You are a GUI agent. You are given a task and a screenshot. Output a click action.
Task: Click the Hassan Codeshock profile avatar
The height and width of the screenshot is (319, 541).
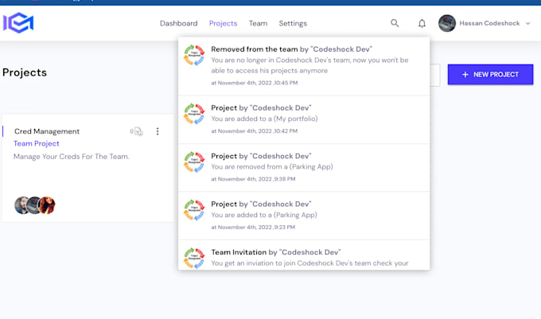(x=447, y=24)
